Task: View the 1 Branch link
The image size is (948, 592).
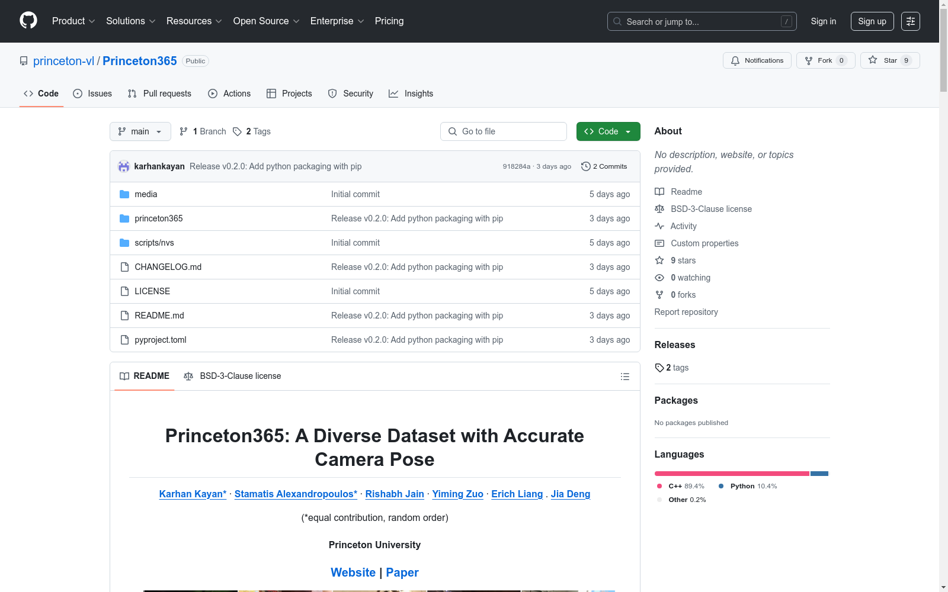Action: click(x=203, y=131)
